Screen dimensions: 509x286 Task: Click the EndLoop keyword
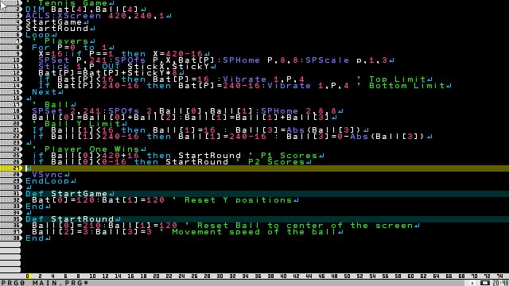pos(48,181)
